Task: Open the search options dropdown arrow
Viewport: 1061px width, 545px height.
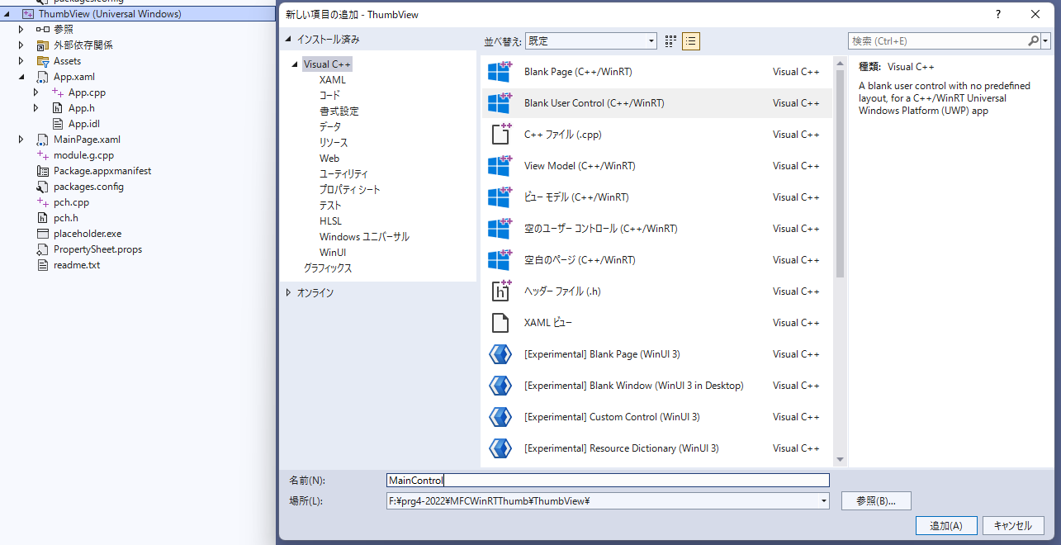Action: coord(1046,40)
